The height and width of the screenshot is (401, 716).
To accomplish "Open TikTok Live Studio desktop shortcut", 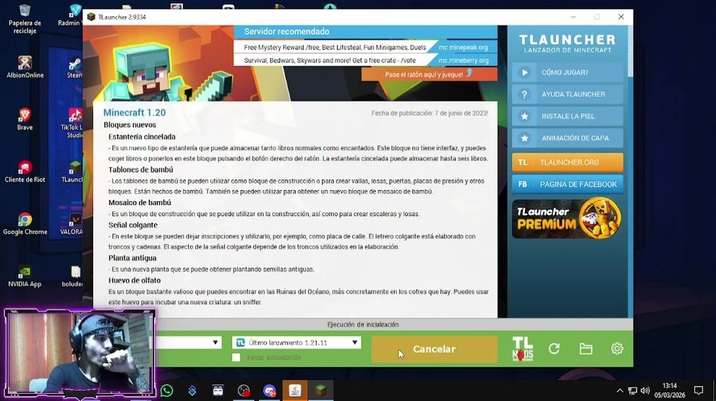I will pos(74,123).
